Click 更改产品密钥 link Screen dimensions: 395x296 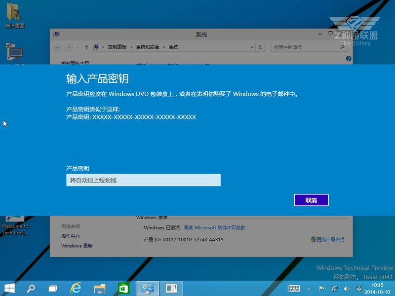click(x=330, y=239)
